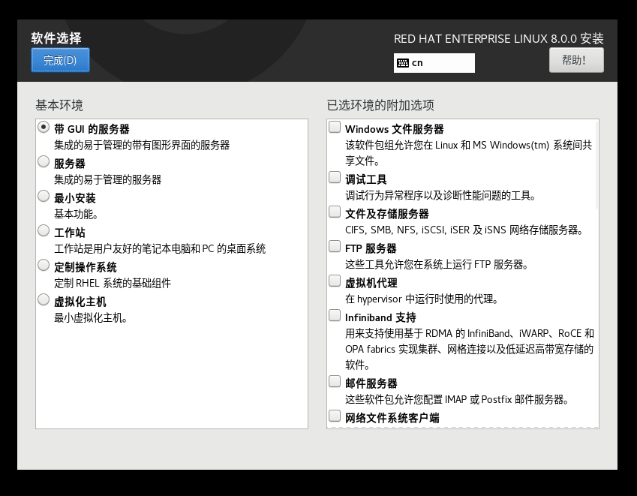Select the 工作站 environment radio button
The width and height of the screenshot is (637, 496).
click(44, 231)
